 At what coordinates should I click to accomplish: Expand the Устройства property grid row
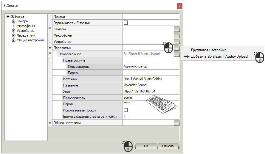click(50, 41)
